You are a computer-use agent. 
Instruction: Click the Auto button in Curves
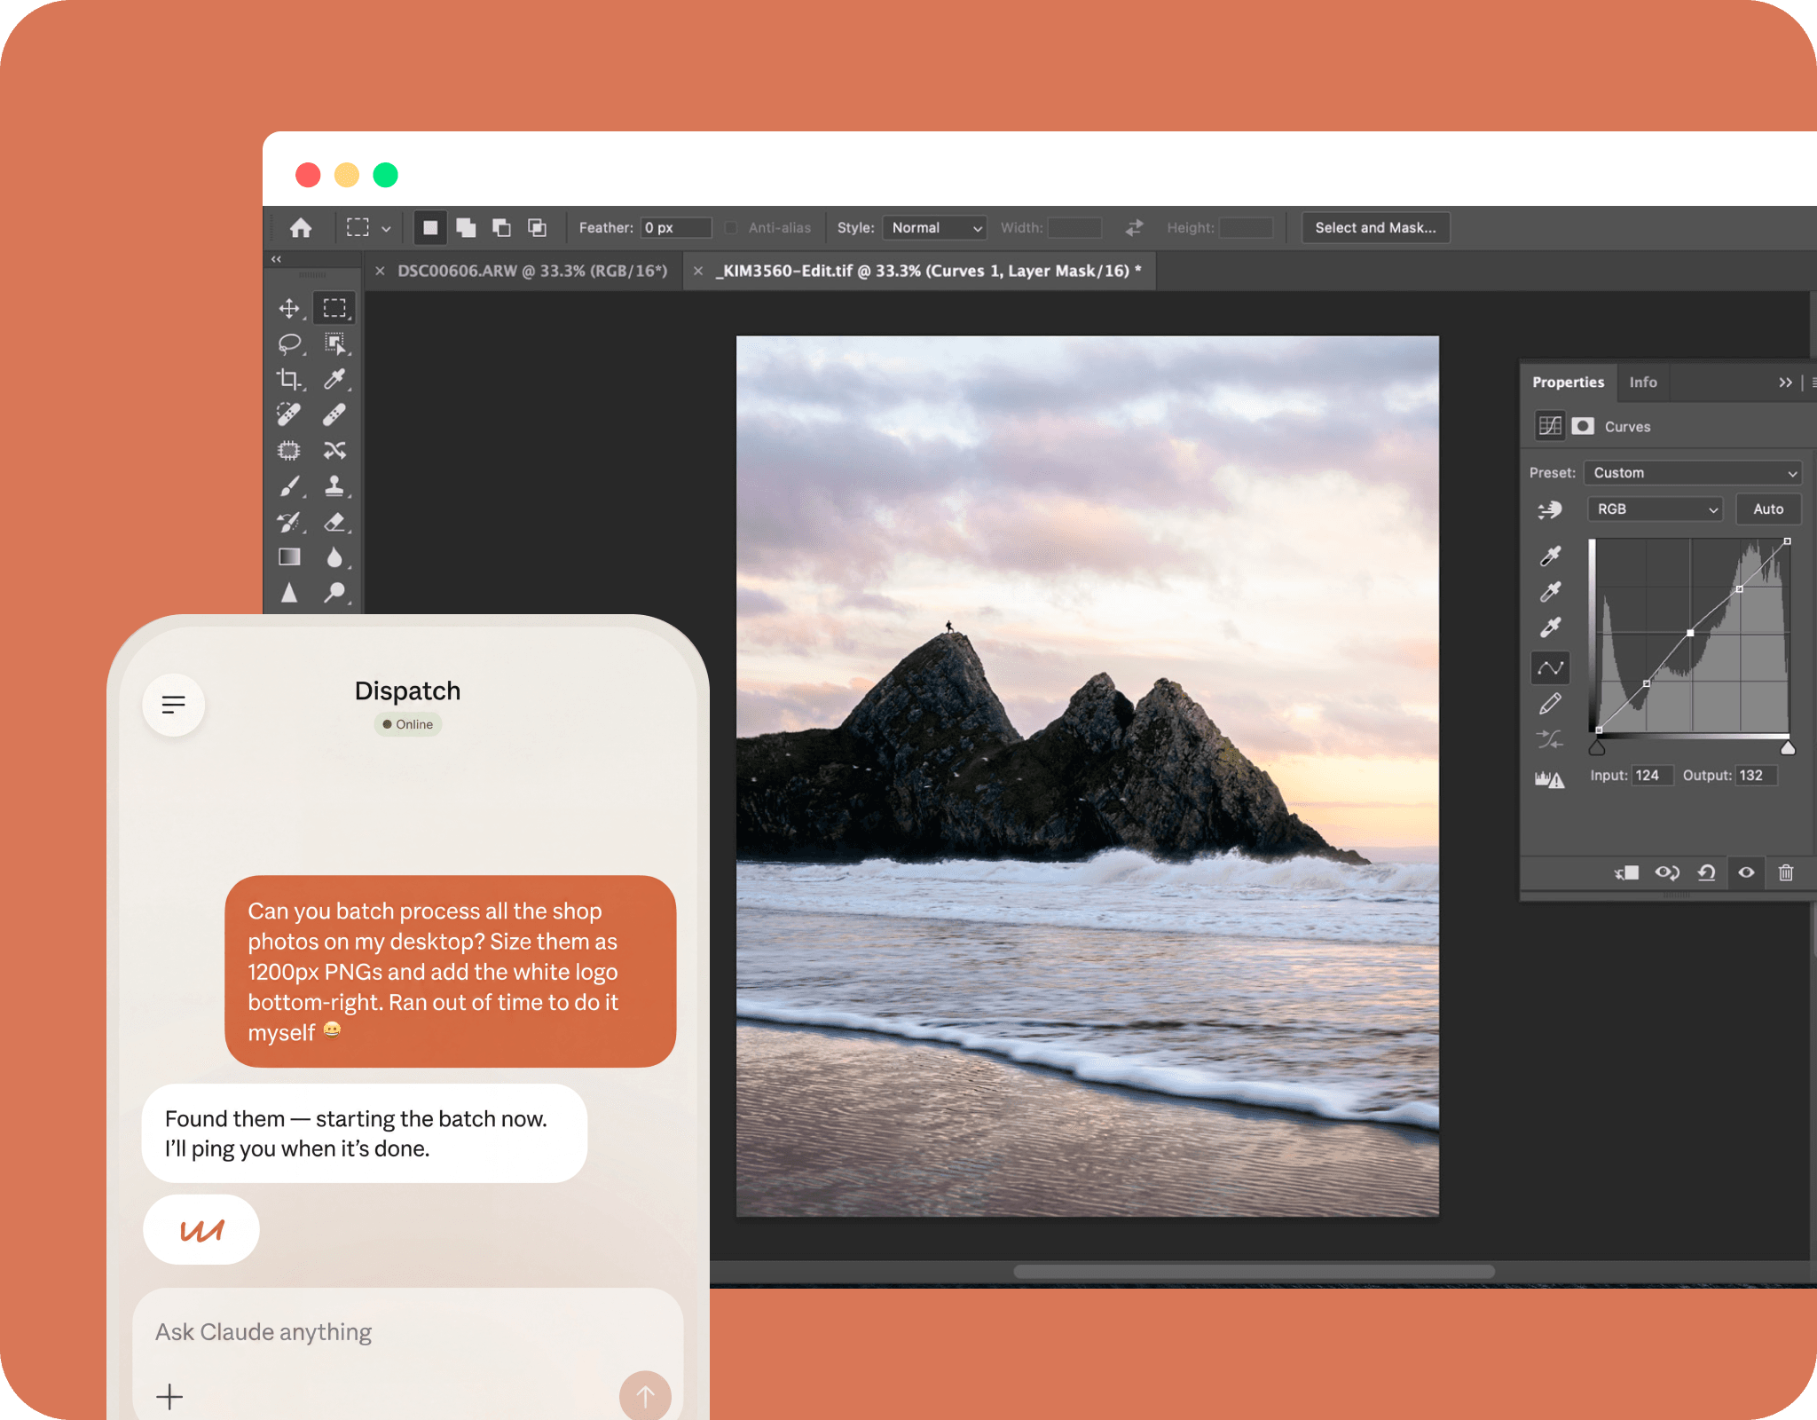(1767, 509)
